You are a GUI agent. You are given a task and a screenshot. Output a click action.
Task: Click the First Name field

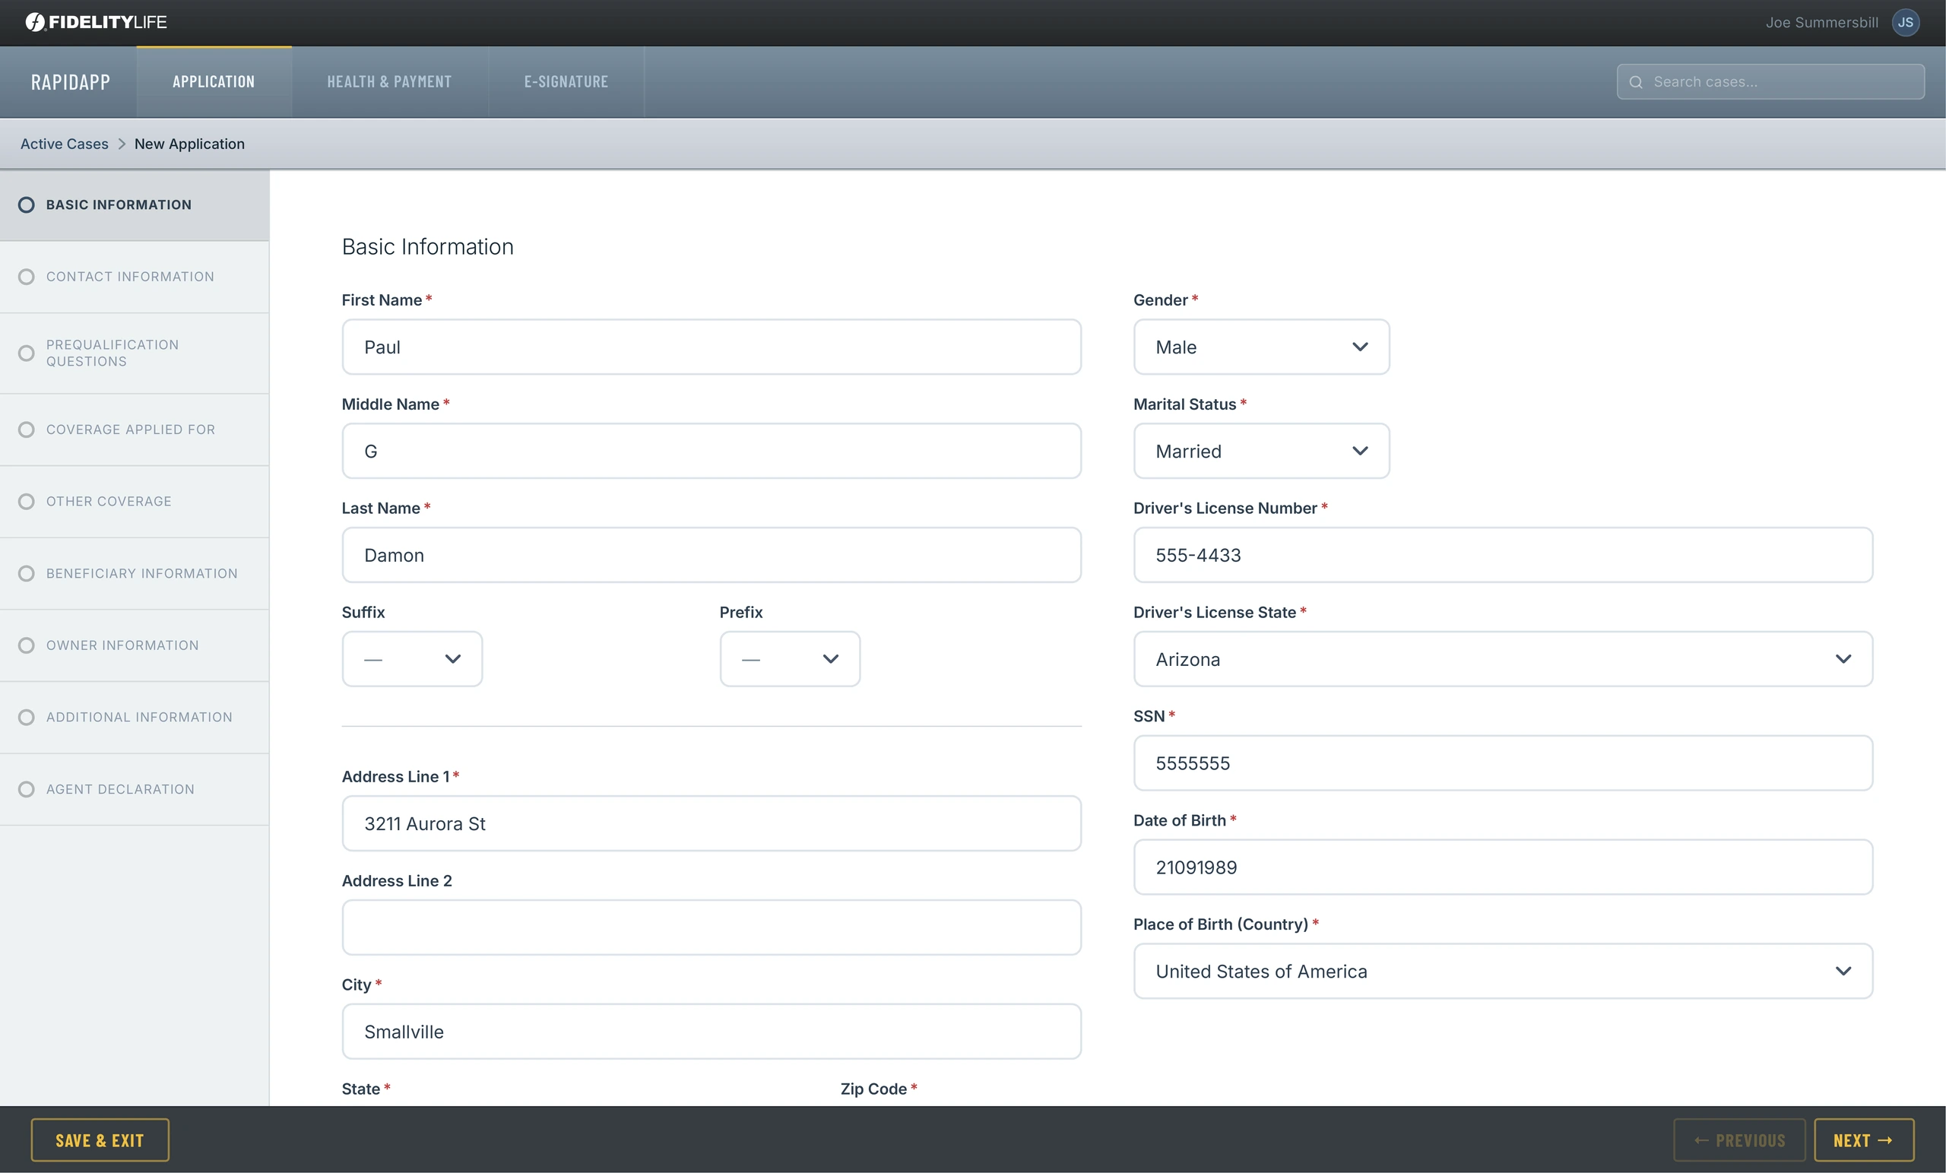(712, 347)
